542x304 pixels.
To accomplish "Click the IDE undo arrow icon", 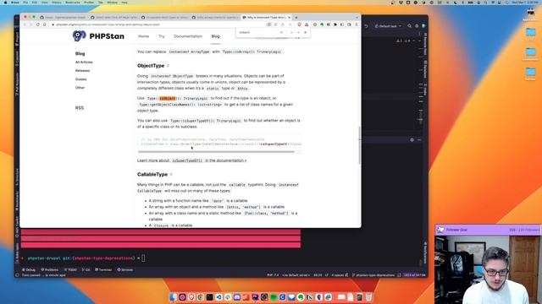I will pos(366,26).
